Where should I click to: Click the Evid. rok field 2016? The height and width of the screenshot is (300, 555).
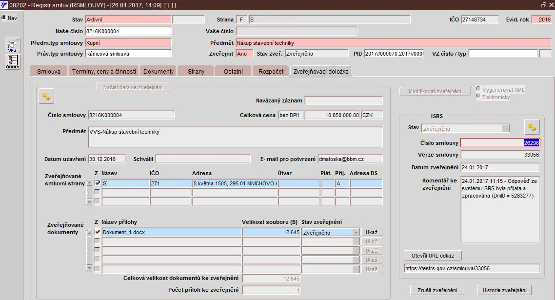[541, 20]
